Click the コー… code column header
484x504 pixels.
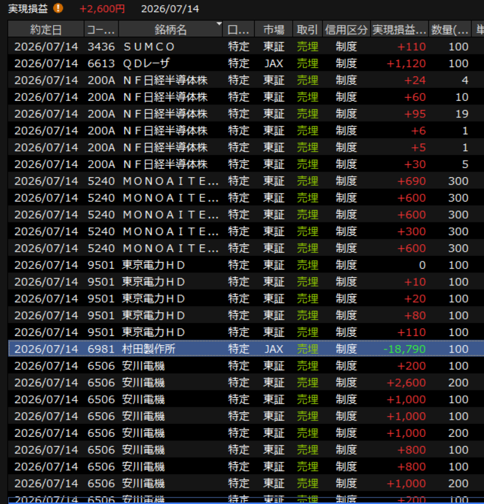101,29
